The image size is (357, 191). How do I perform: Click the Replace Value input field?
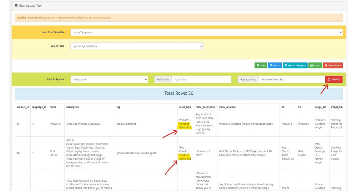click(x=292, y=80)
